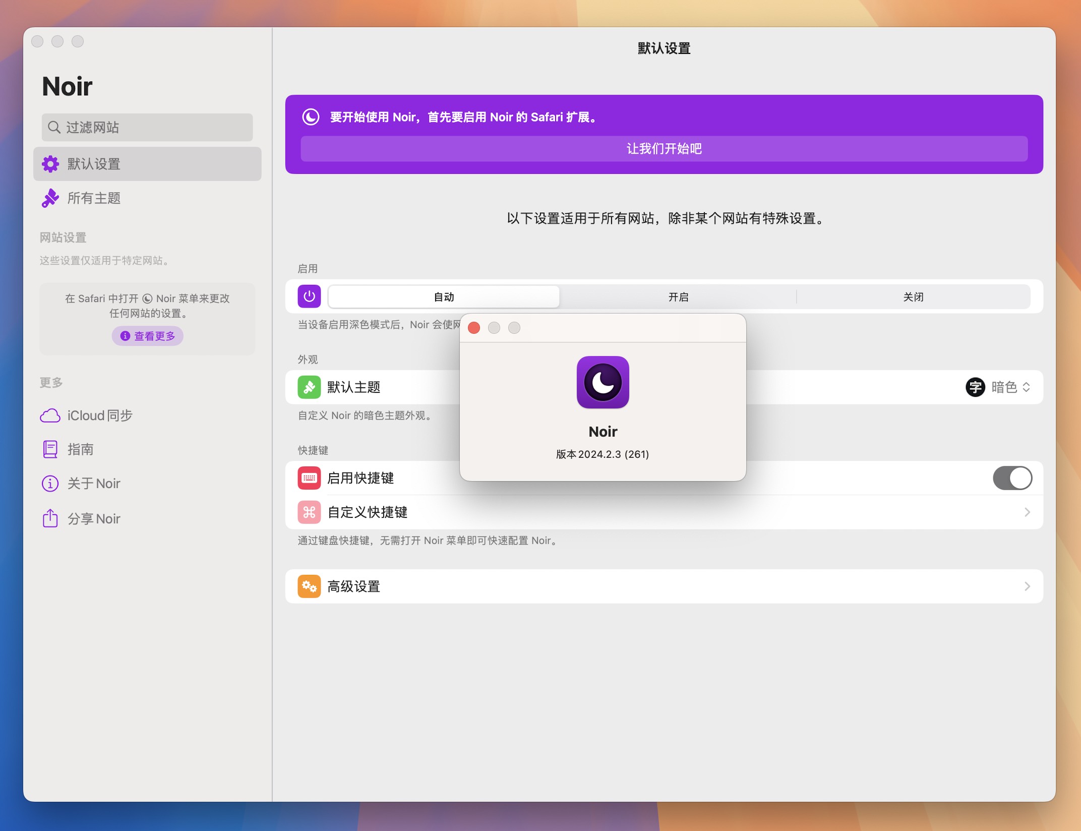Open the 自定义快捷键 row

pyautogui.click(x=664, y=512)
